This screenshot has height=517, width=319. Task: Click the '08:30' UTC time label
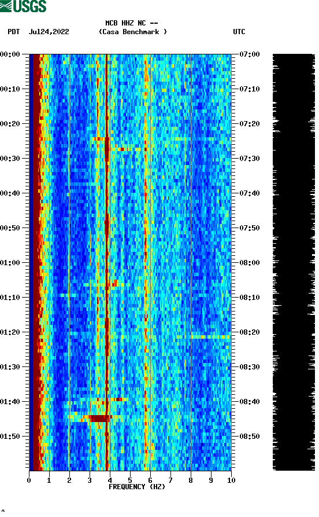[250, 367]
